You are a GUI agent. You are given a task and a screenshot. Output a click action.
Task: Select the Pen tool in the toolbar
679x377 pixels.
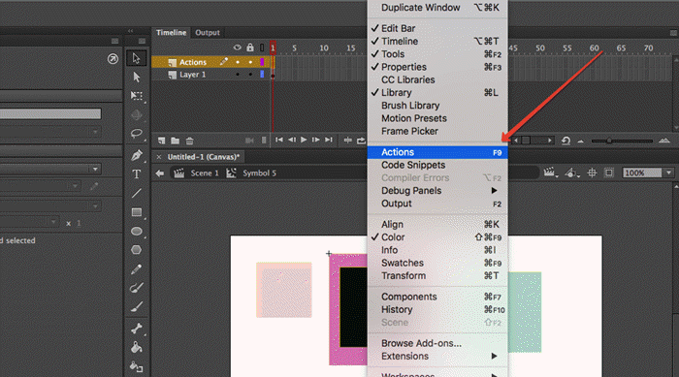point(137,155)
